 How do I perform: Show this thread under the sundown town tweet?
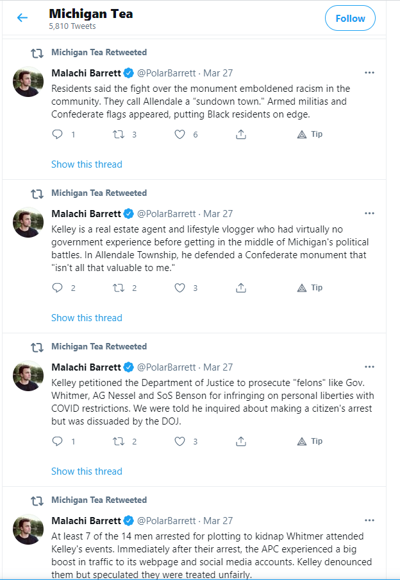coord(87,164)
